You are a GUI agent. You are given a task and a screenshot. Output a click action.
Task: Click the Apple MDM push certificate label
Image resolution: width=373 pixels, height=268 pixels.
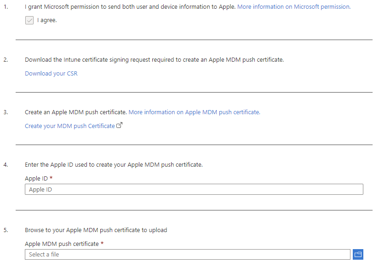[x=62, y=244]
